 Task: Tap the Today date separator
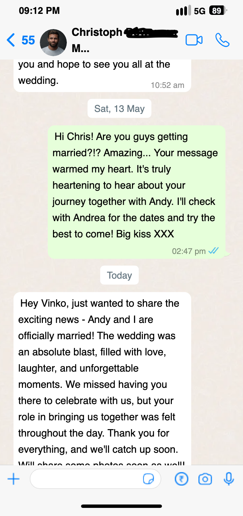119,275
